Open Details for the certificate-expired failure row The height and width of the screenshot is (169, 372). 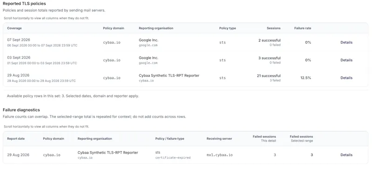click(346, 155)
